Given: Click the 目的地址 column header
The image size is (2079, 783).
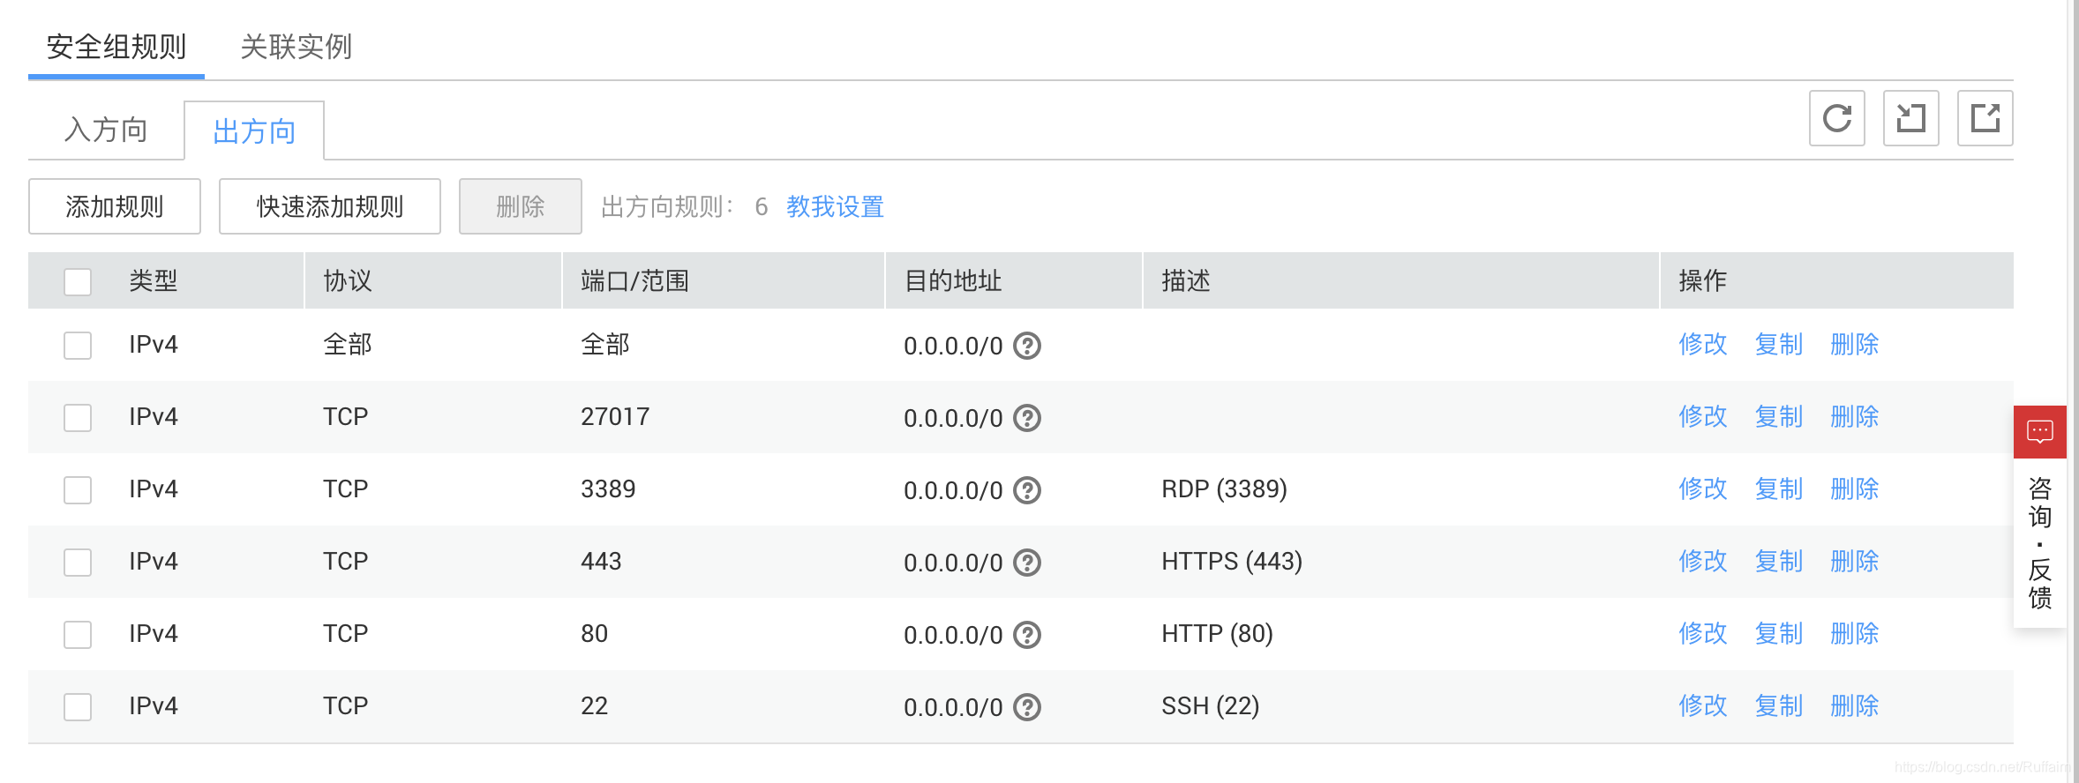Looking at the screenshot, I should (x=953, y=280).
